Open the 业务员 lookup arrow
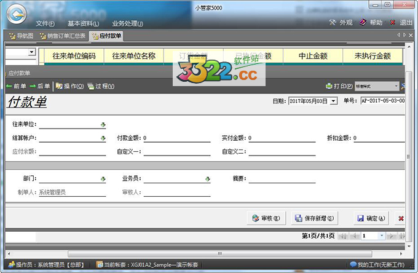Image resolution: width=418 pixels, height=273 pixels. coord(208,179)
